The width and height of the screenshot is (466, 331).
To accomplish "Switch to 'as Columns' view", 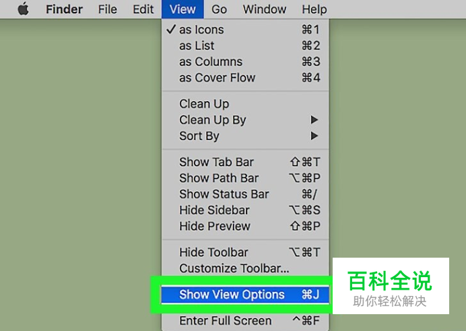I will tap(245, 62).
